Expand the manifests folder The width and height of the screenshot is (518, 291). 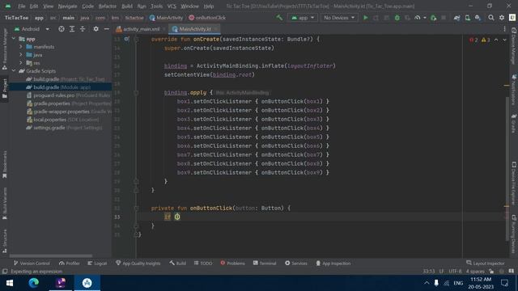21,47
